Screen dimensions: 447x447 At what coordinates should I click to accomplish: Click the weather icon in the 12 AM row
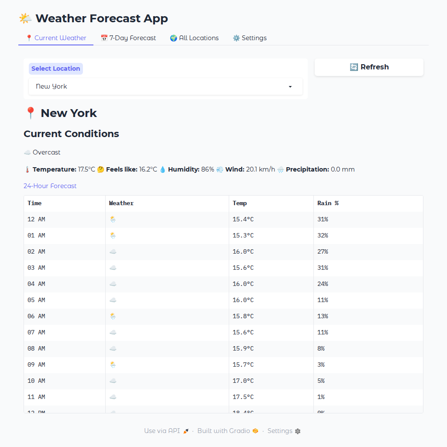point(113,219)
